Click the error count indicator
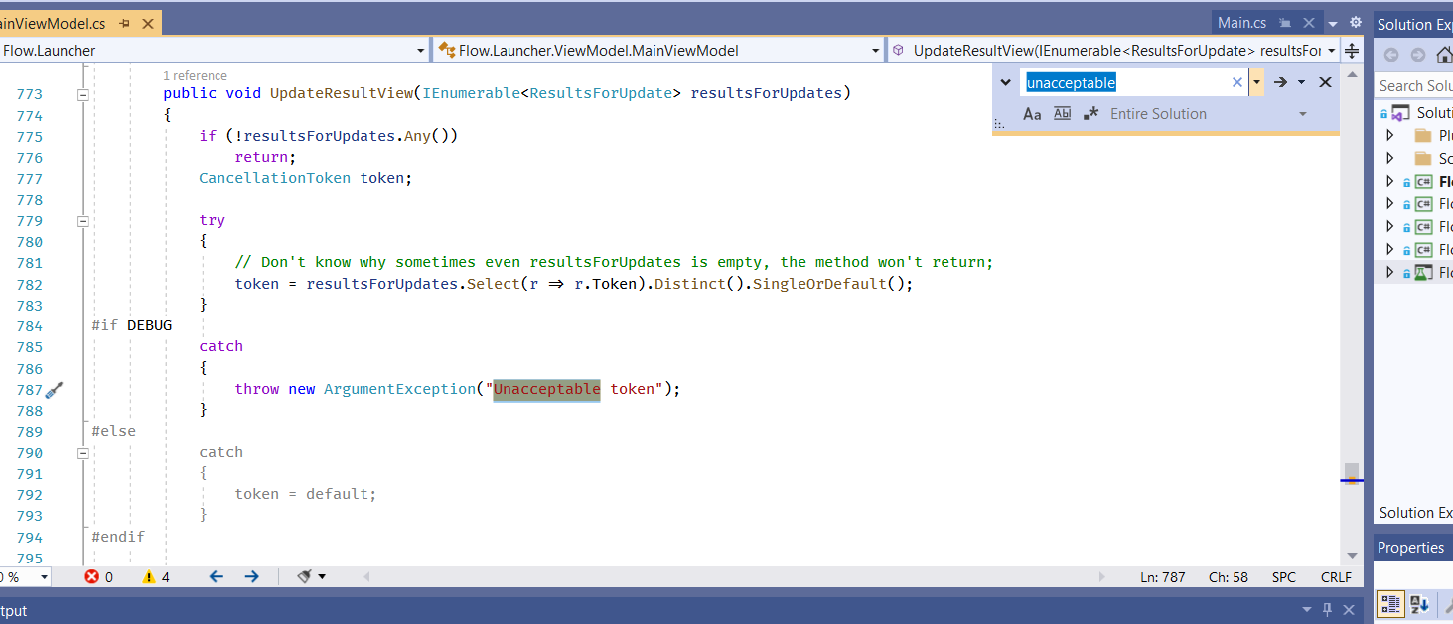1453x624 pixels. coord(99,576)
